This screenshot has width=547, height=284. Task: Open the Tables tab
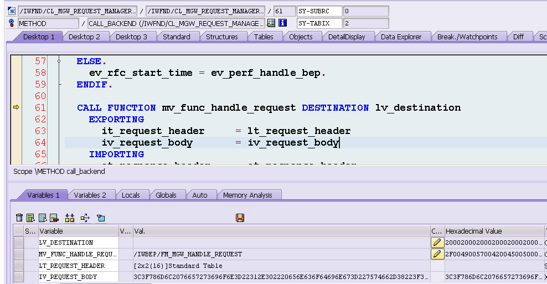pos(264,37)
